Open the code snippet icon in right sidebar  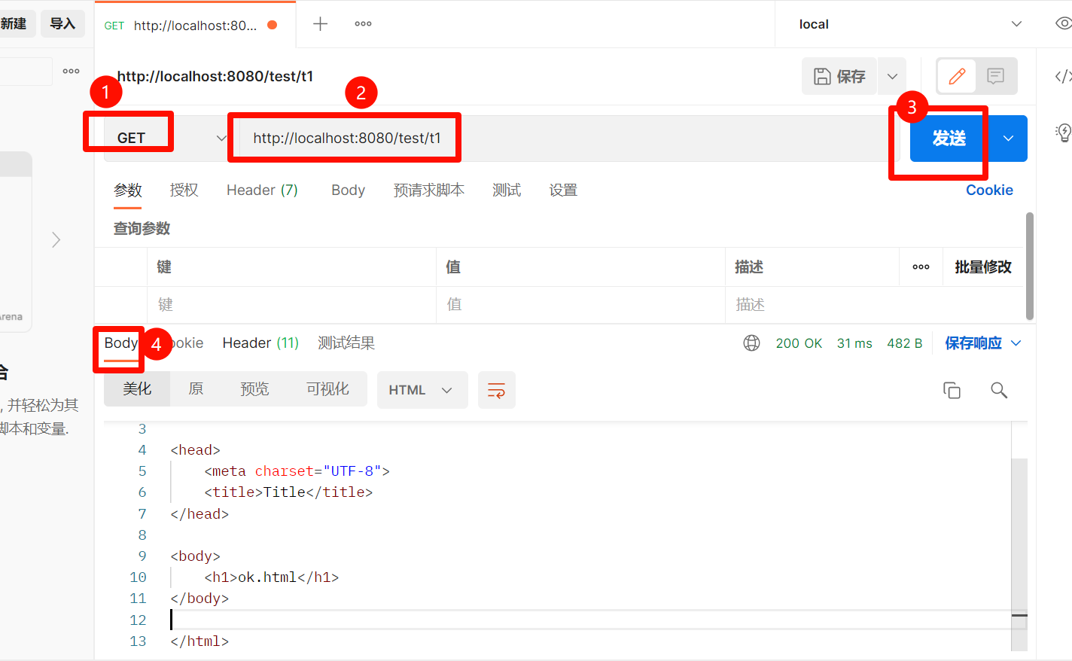click(1062, 76)
